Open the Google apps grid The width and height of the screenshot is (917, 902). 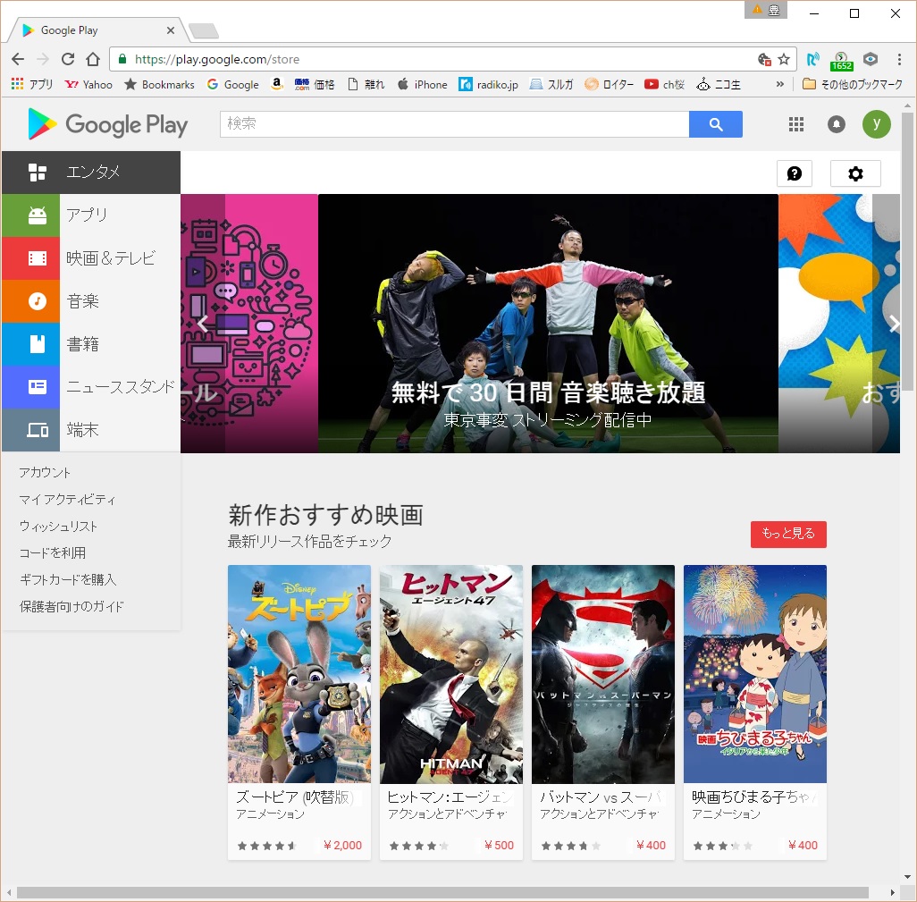click(x=796, y=124)
